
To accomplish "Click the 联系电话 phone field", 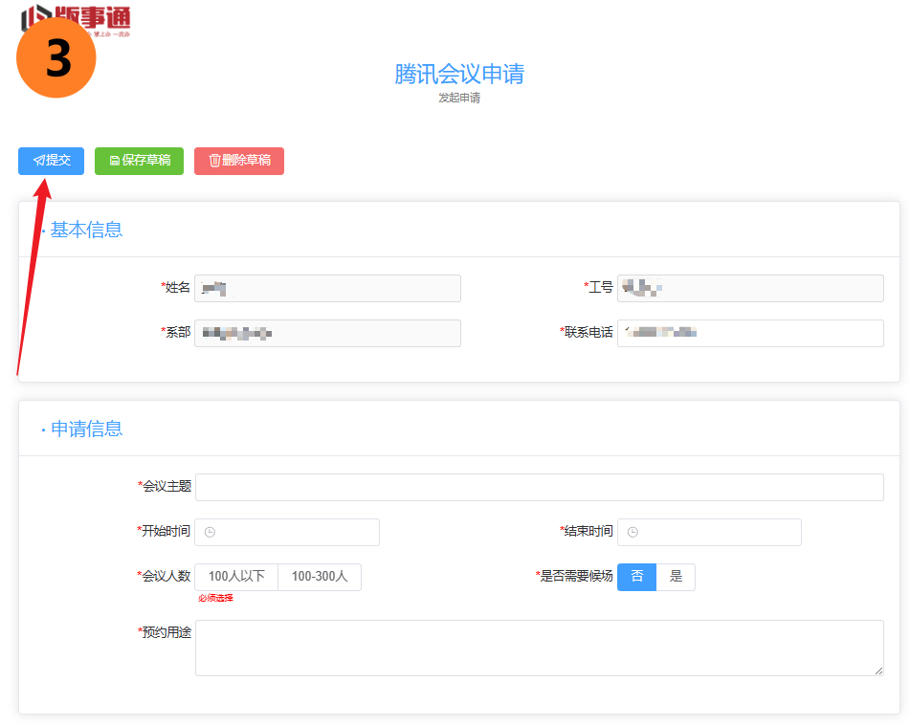I will coord(750,333).
